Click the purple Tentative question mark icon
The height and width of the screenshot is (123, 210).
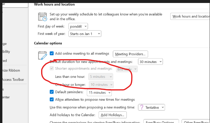pyautogui.click(x=142, y=107)
